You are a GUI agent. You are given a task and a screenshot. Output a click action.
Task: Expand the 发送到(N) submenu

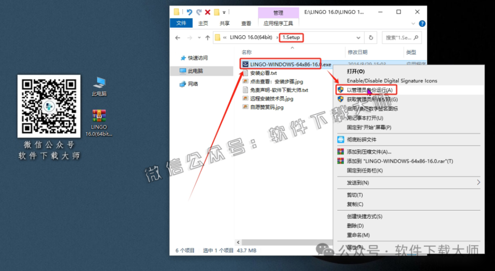[409, 183]
